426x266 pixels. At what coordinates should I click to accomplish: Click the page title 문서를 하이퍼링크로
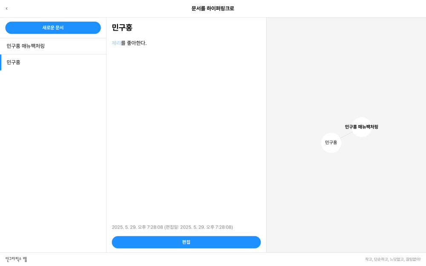pyautogui.click(x=213, y=9)
